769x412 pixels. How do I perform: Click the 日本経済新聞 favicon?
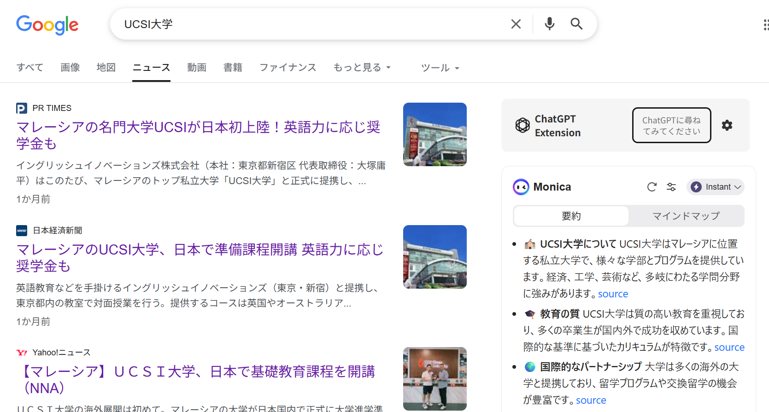click(x=22, y=230)
